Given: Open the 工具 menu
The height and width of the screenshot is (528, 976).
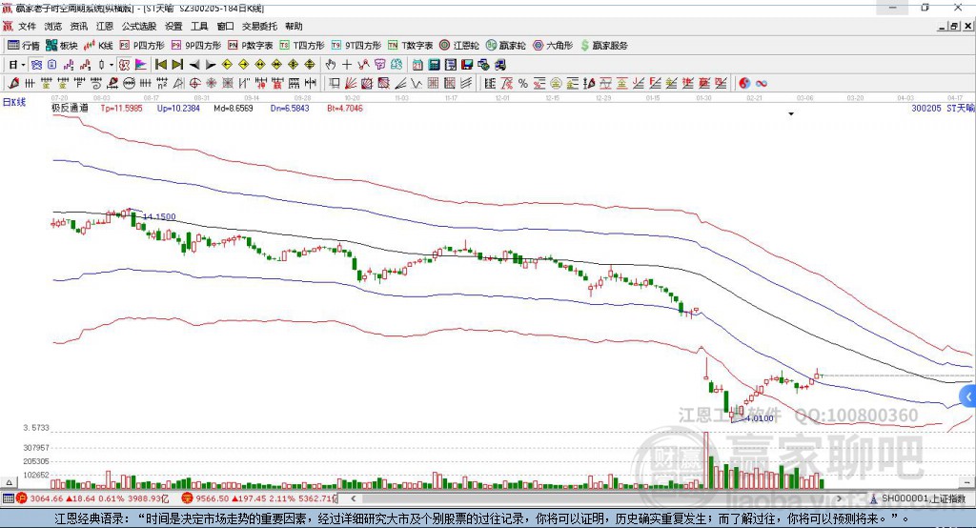Looking at the screenshot, I should point(199,26).
